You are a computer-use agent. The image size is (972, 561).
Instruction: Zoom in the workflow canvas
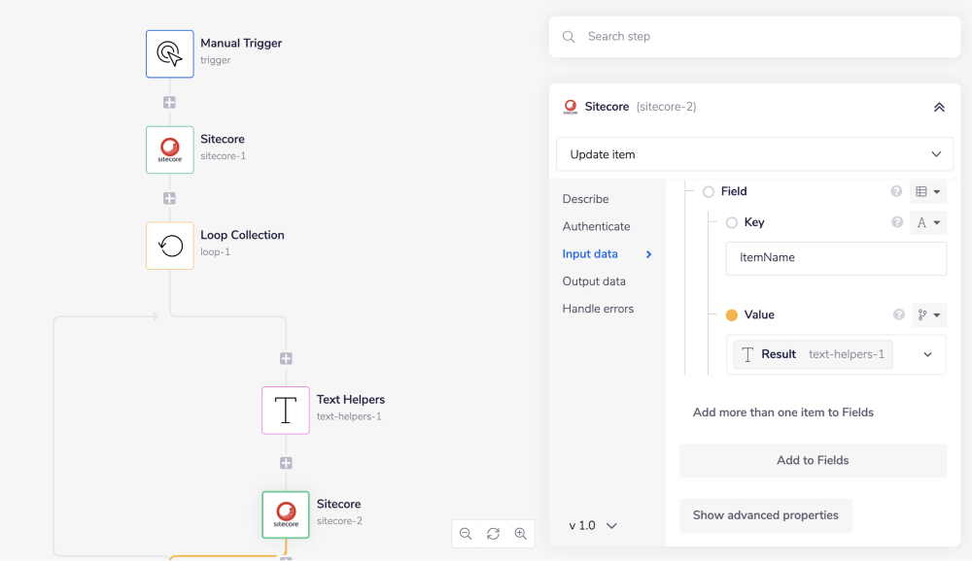point(521,534)
